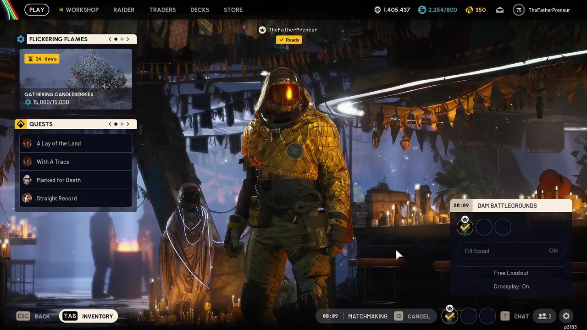Click the blue stash capacity icon
Viewport: 587px width, 330px height.
[x=422, y=10]
